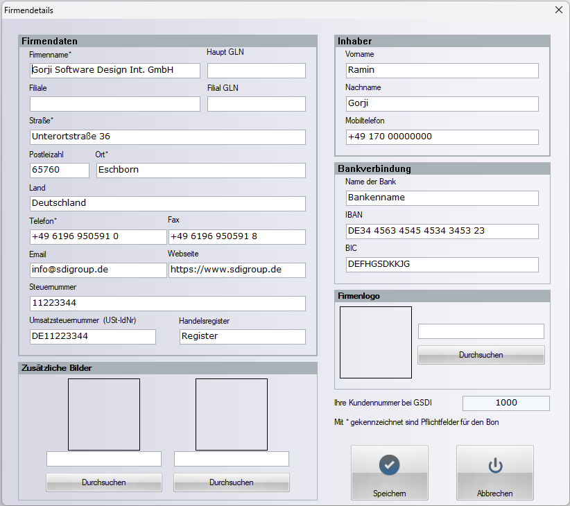The width and height of the screenshot is (570, 506).
Task: Click the Vorname field showing Ramin
Action: (442, 71)
